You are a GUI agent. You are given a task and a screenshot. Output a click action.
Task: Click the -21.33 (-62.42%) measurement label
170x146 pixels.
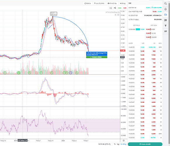coord(97,54)
